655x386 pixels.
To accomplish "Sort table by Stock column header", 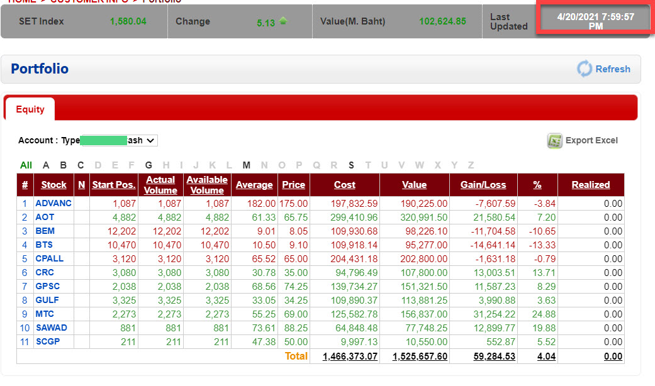I will coord(53,185).
